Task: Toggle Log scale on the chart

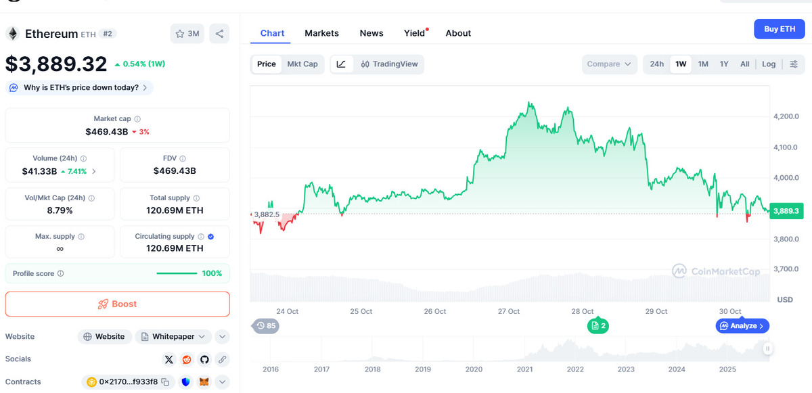Action: (769, 64)
